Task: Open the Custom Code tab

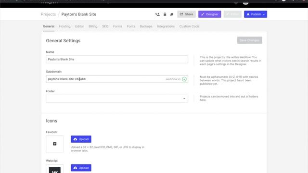Action: pos(189,26)
